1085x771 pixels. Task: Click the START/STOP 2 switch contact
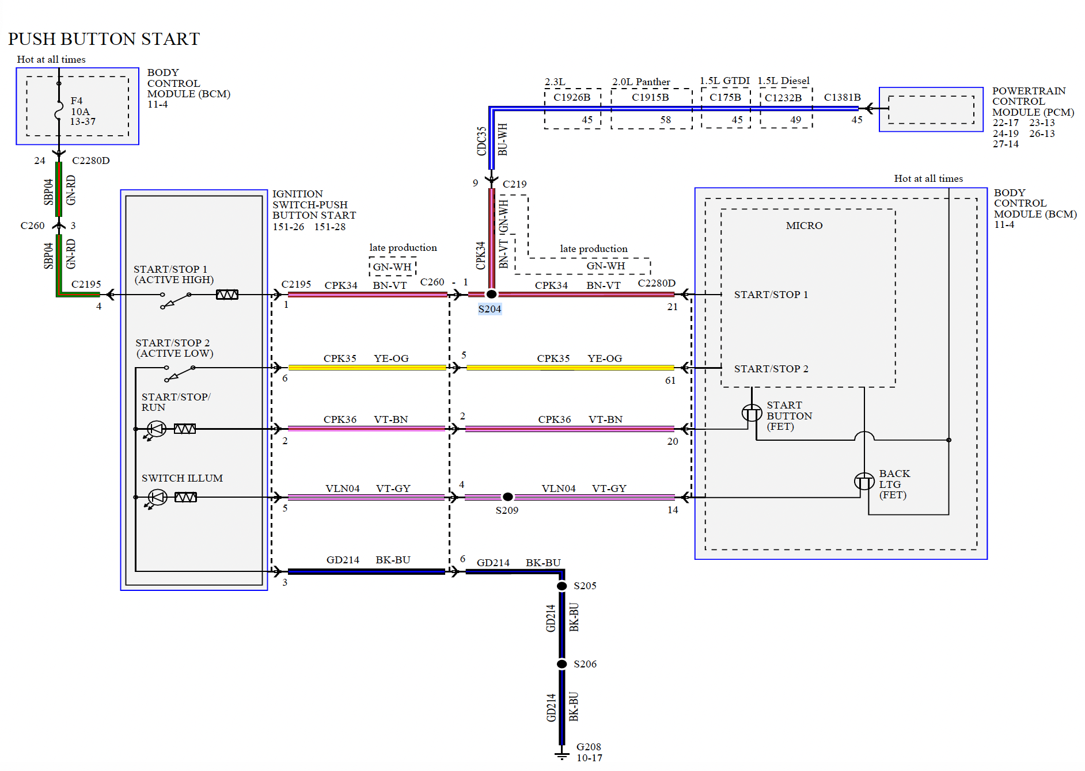(180, 373)
